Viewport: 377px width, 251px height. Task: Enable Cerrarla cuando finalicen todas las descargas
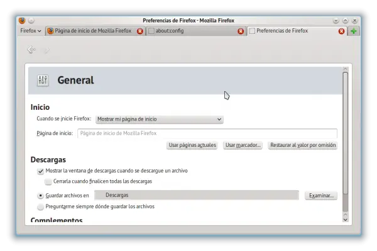[48, 181]
